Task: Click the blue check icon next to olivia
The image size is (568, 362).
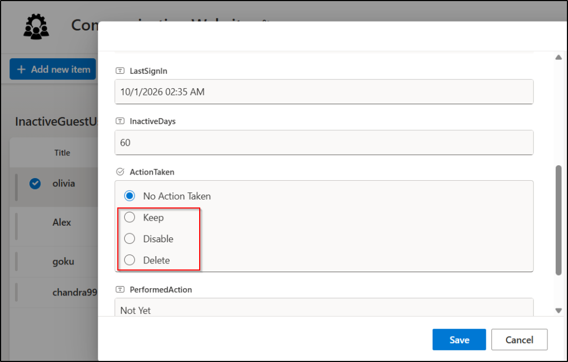Action: coord(34,183)
